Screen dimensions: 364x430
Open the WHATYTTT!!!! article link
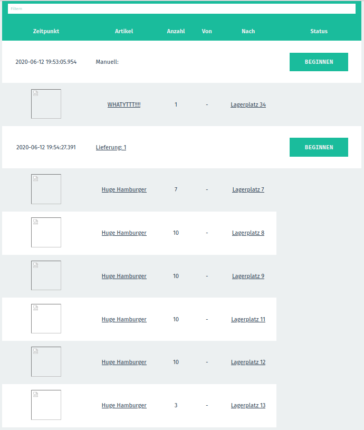point(124,104)
